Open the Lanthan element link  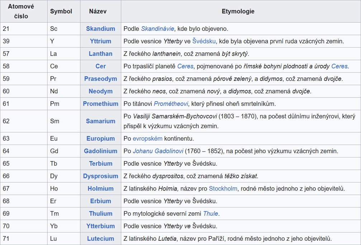[100, 53]
